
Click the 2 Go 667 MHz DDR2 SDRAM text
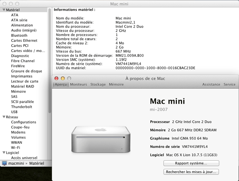pyautogui.click(x=192, y=130)
